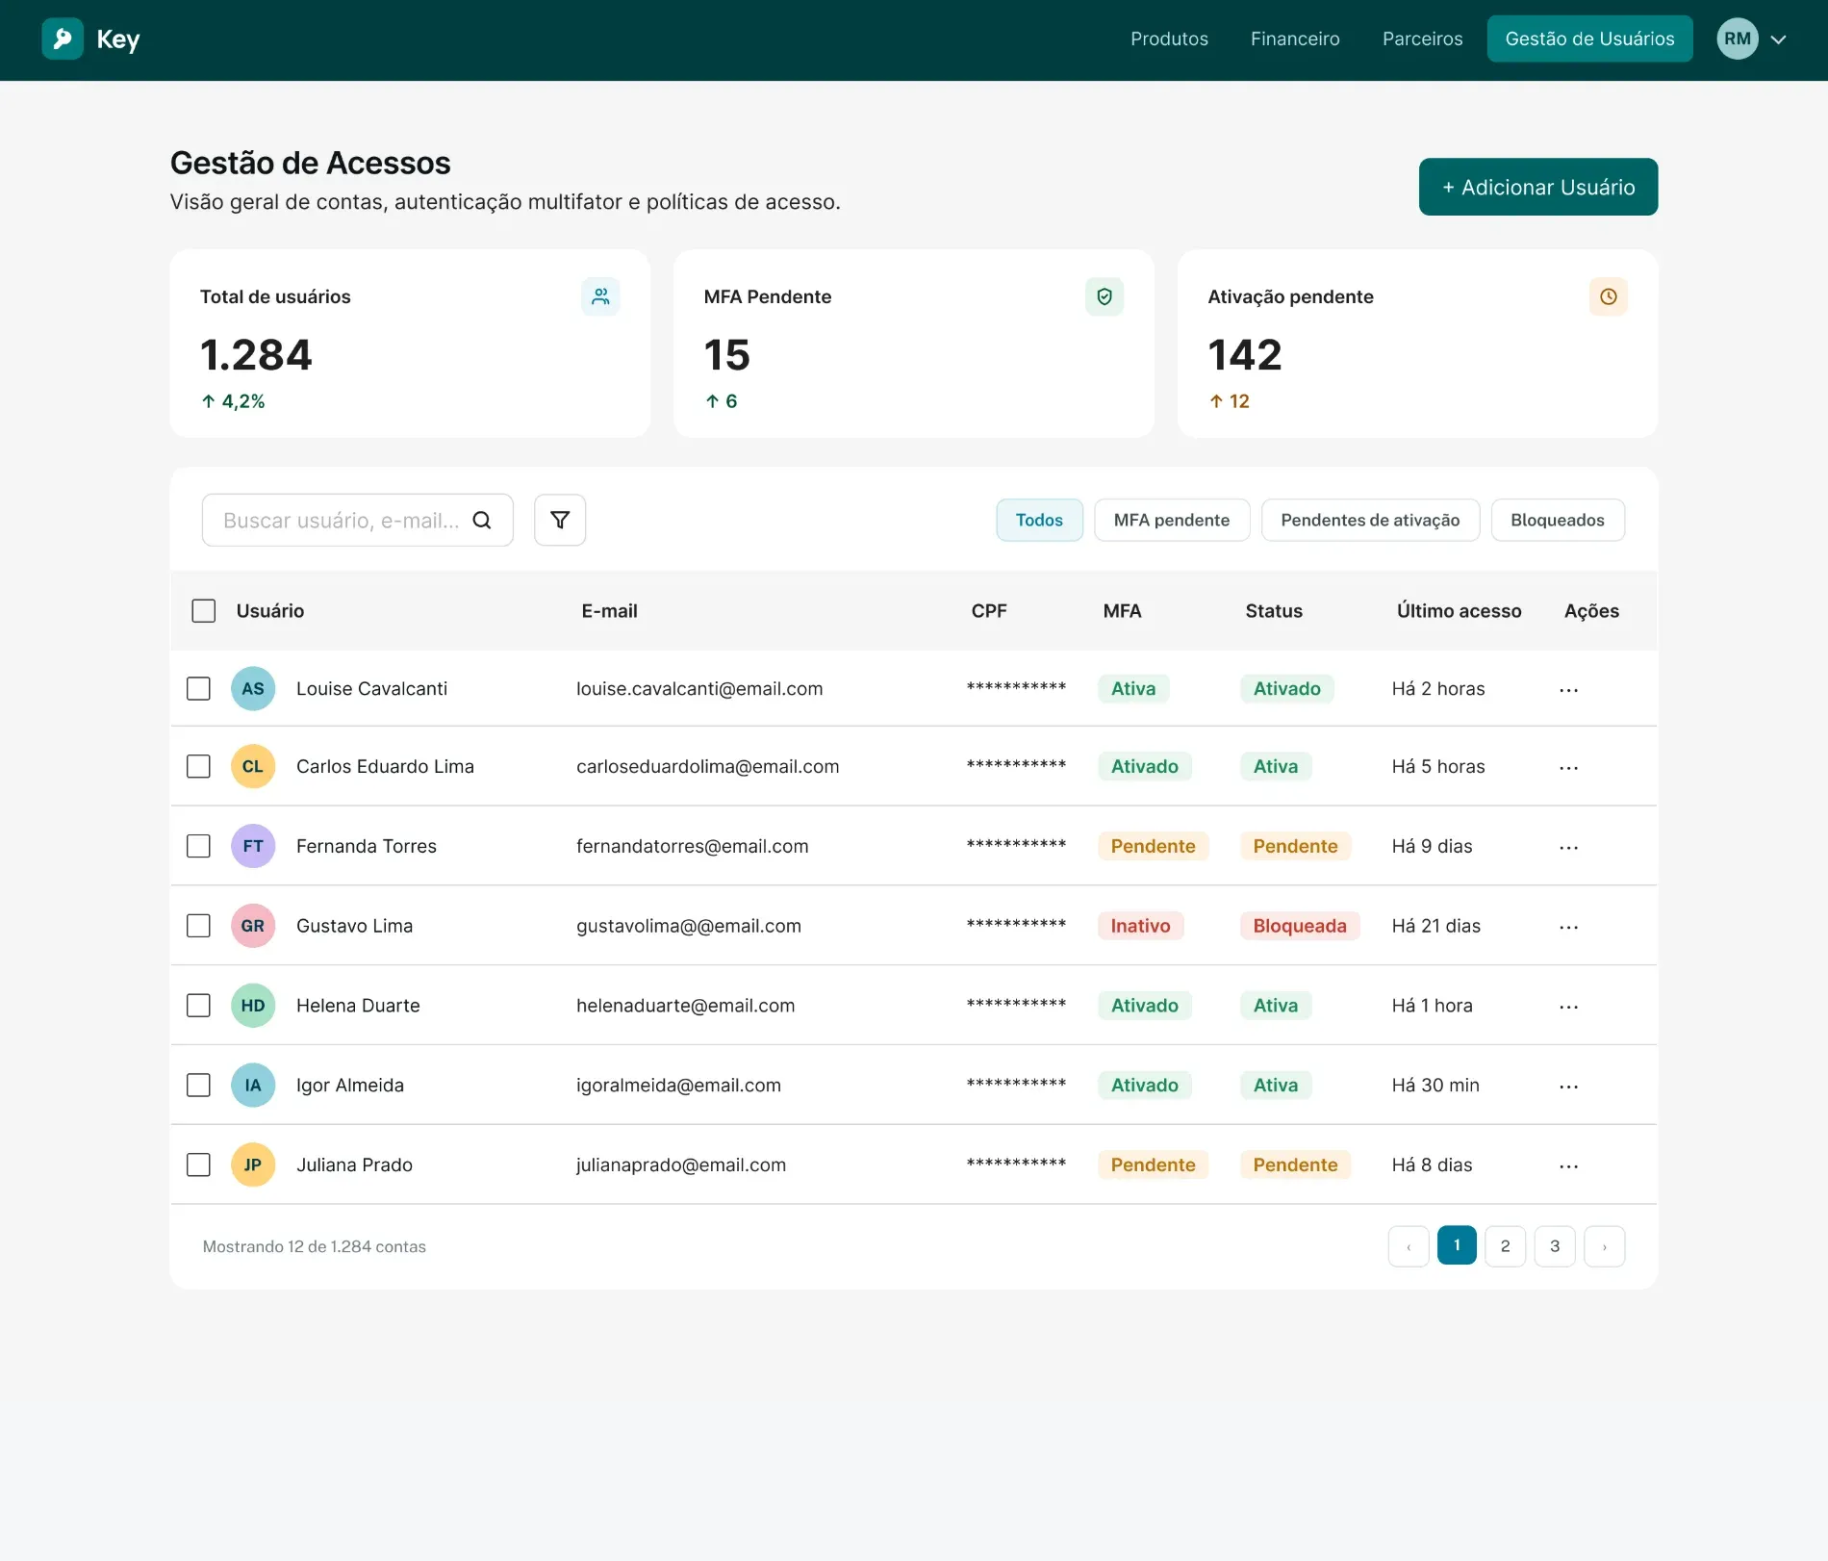Image resolution: width=1828 pixels, height=1561 pixels.
Task: Click the Key logo icon
Action: click(63, 38)
